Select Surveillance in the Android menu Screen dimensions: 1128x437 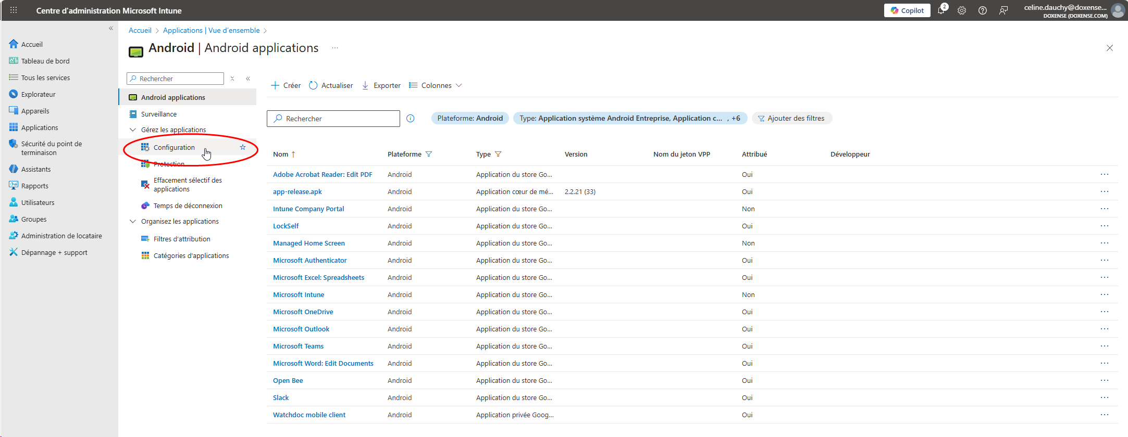158,114
